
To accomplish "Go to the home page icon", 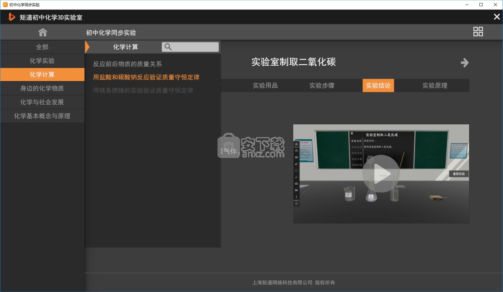I will (x=42, y=32).
